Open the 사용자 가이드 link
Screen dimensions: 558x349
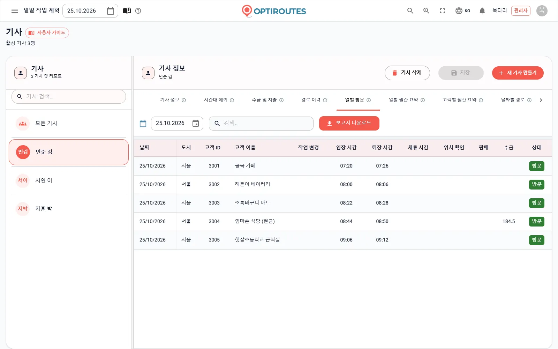(47, 33)
